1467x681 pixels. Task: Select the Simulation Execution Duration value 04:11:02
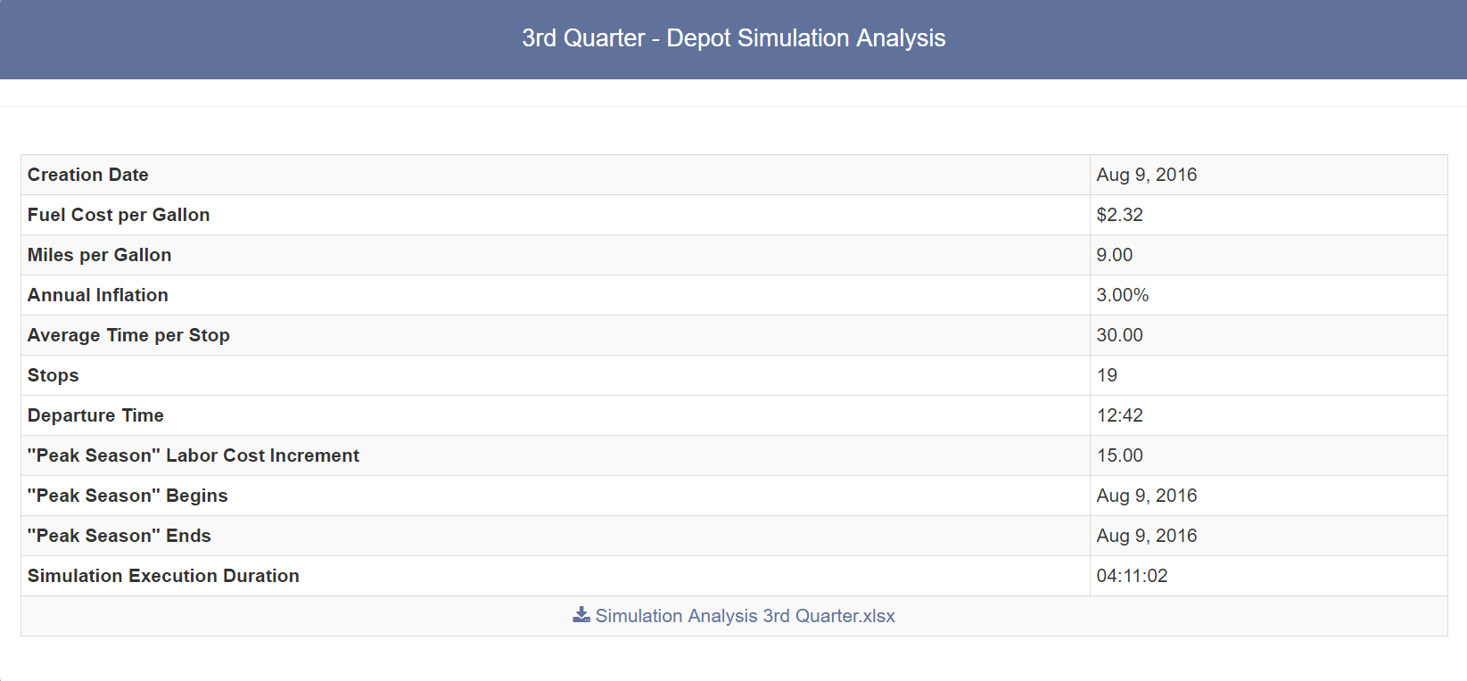(x=1132, y=576)
